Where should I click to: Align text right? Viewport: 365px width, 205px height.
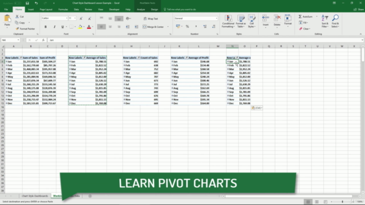coord(119,27)
